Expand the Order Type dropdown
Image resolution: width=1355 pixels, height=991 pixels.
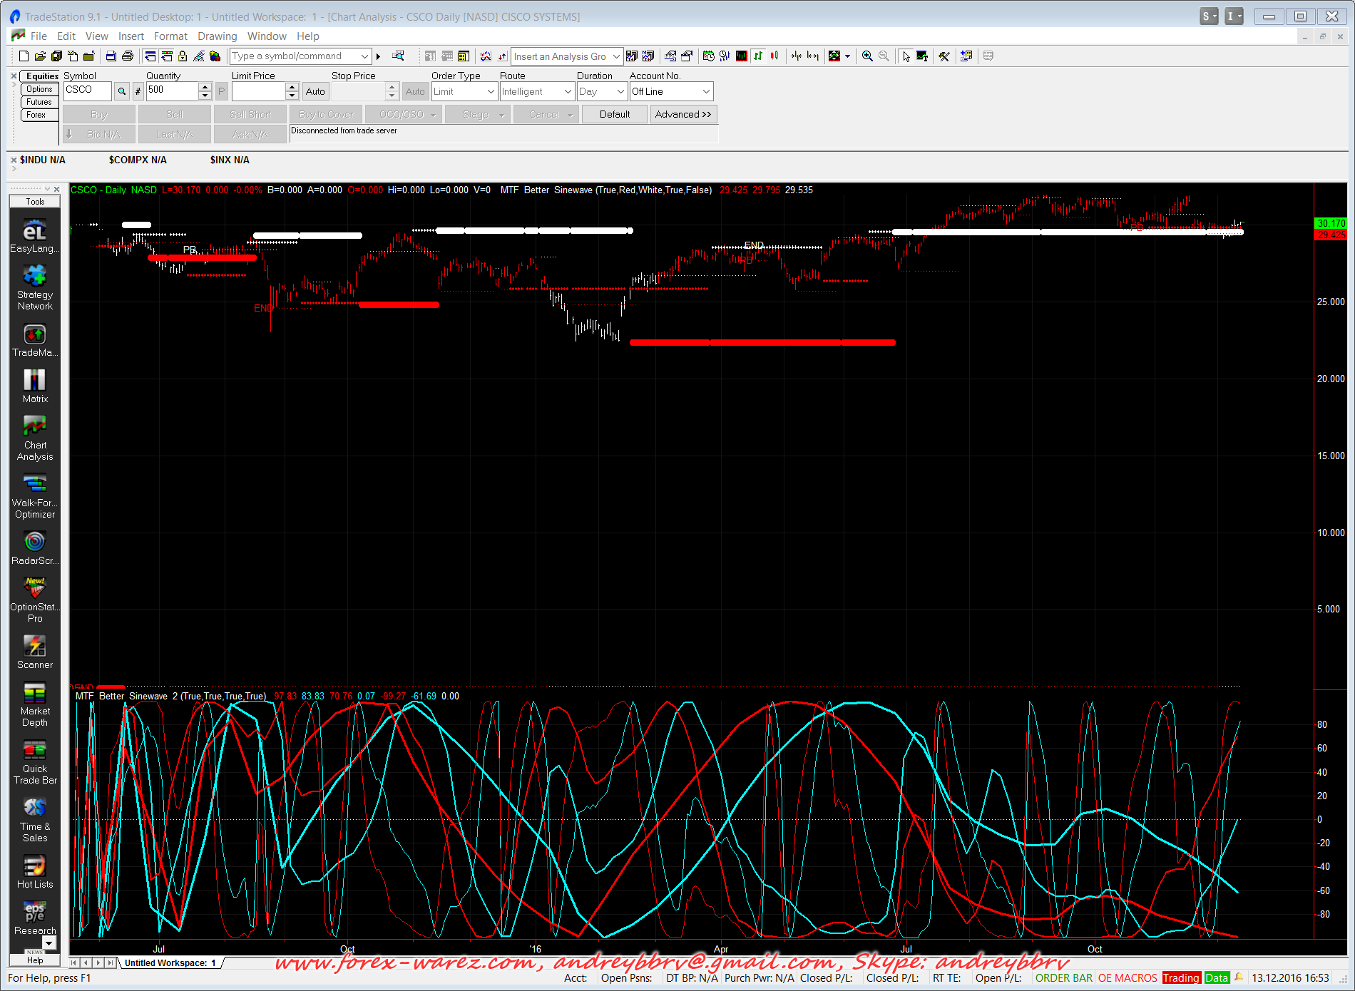point(491,91)
